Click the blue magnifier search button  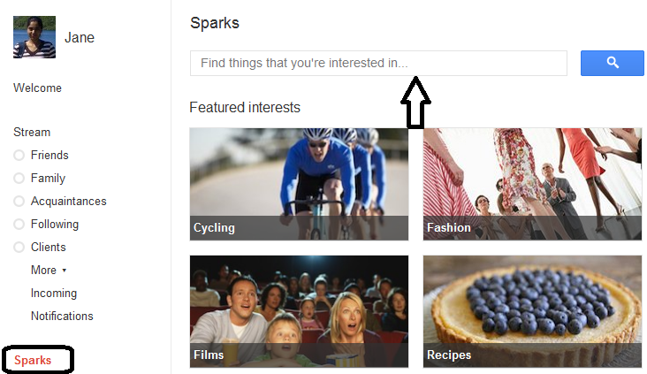pos(612,63)
